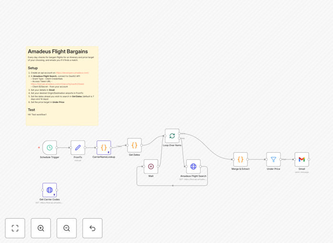Click the Get Carrier Codes output connector
This screenshot has width=333, height=243.
coord(57,190)
